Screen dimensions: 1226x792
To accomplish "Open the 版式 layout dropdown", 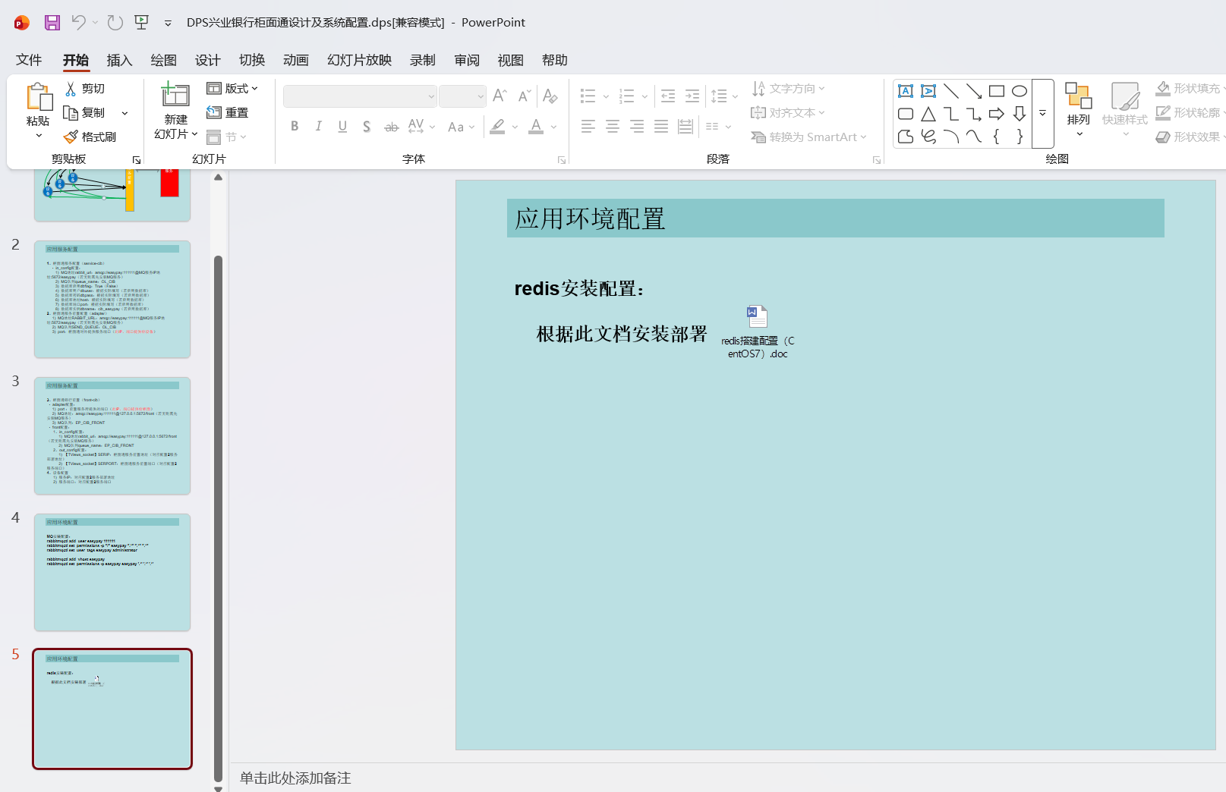I will [x=232, y=89].
